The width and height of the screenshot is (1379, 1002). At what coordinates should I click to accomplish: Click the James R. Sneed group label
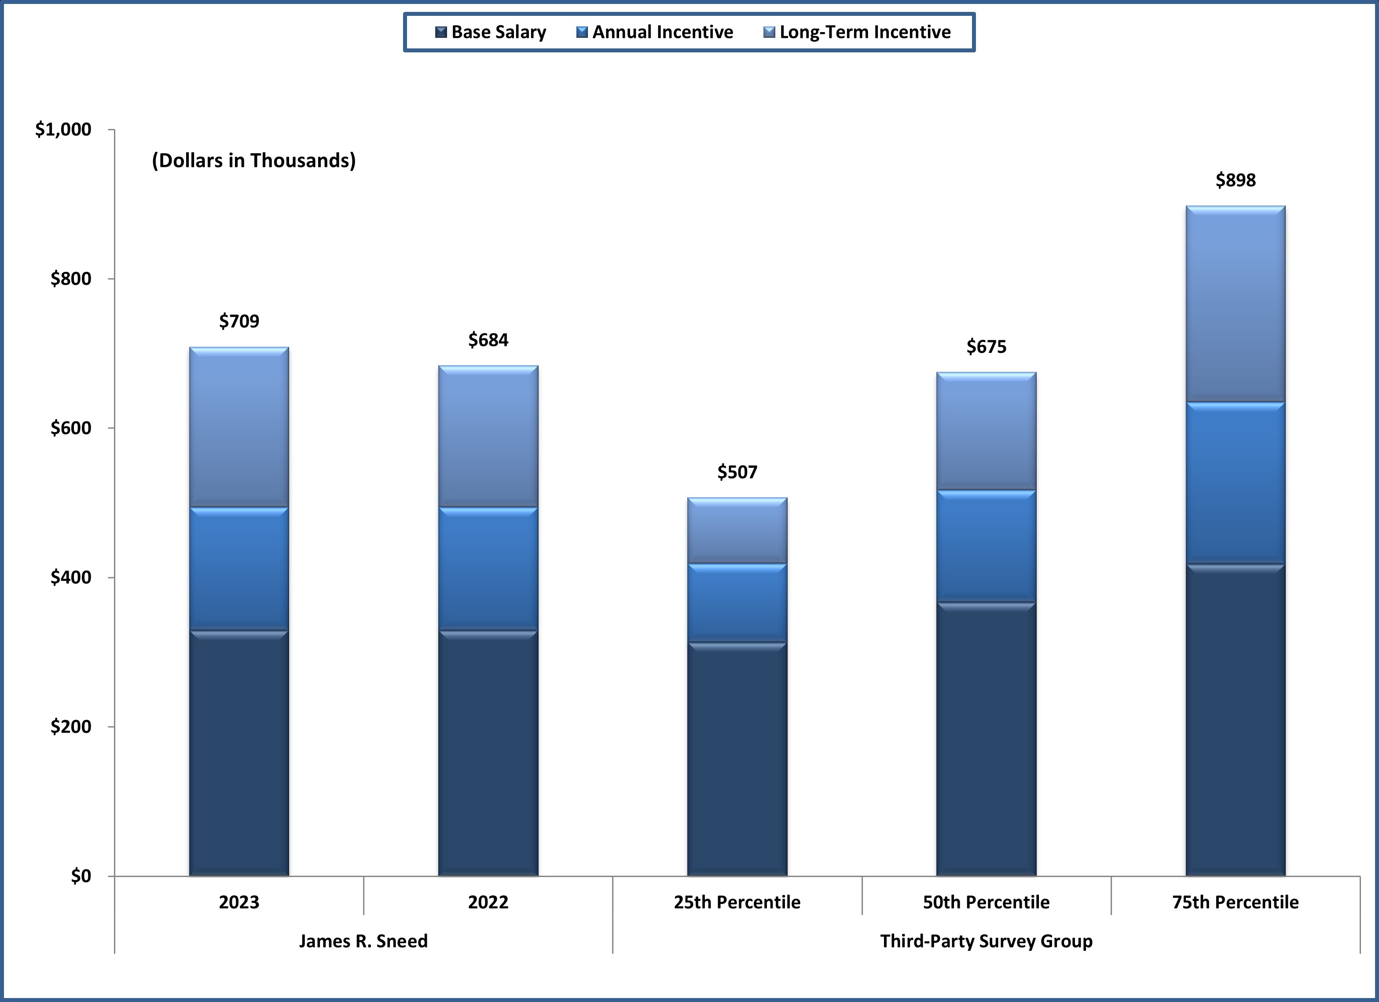click(x=363, y=941)
